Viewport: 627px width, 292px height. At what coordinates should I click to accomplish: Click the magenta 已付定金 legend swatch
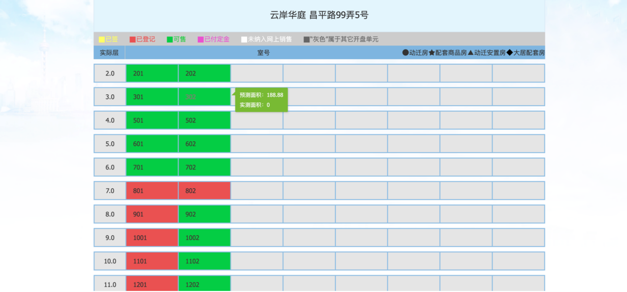(201, 40)
